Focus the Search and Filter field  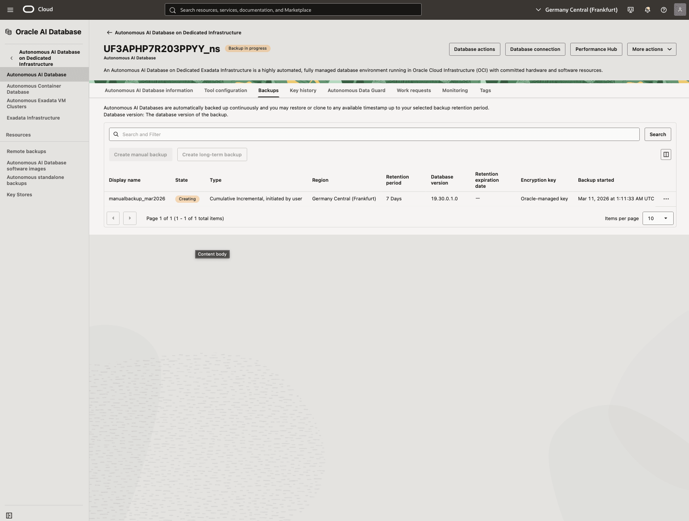coord(374,134)
